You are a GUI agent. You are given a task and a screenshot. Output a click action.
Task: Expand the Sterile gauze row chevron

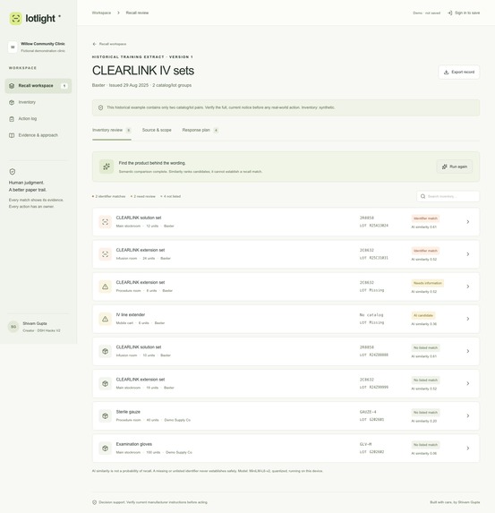click(x=468, y=415)
